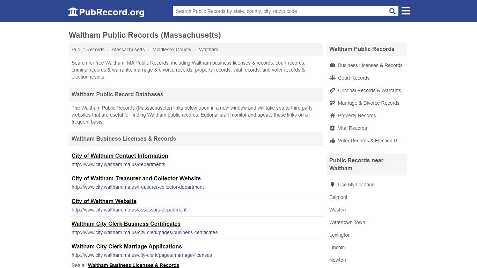Open Lincoln nearby records link

click(x=337, y=247)
